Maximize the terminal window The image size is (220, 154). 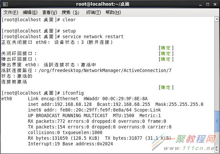coord(208,5)
